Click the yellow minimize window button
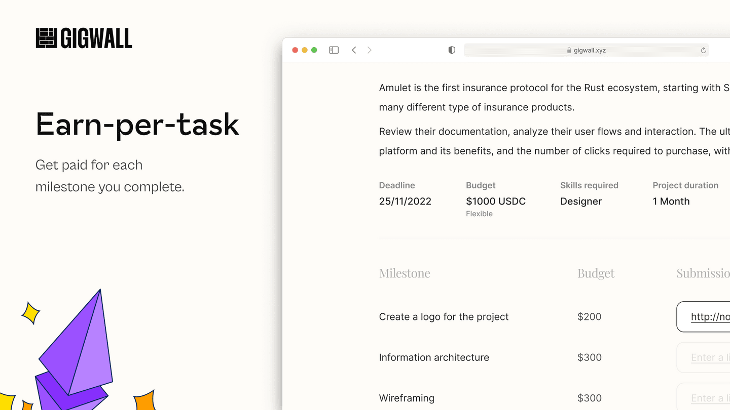 [305, 50]
